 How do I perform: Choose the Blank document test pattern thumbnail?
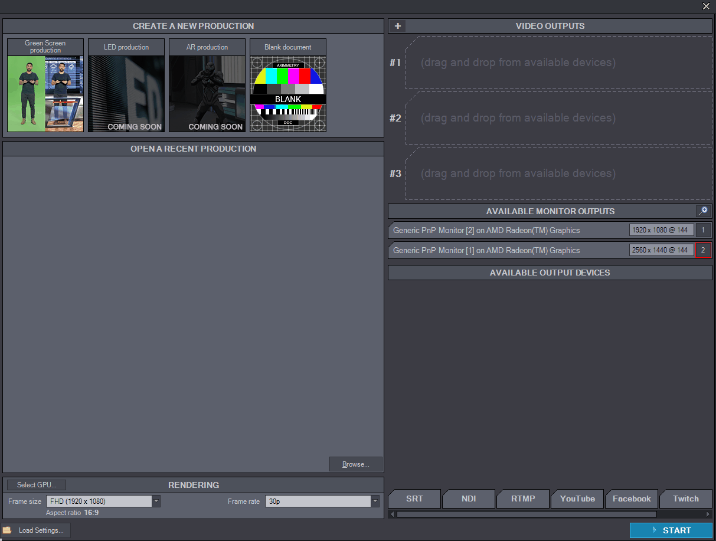pyautogui.click(x=288, y=93)
